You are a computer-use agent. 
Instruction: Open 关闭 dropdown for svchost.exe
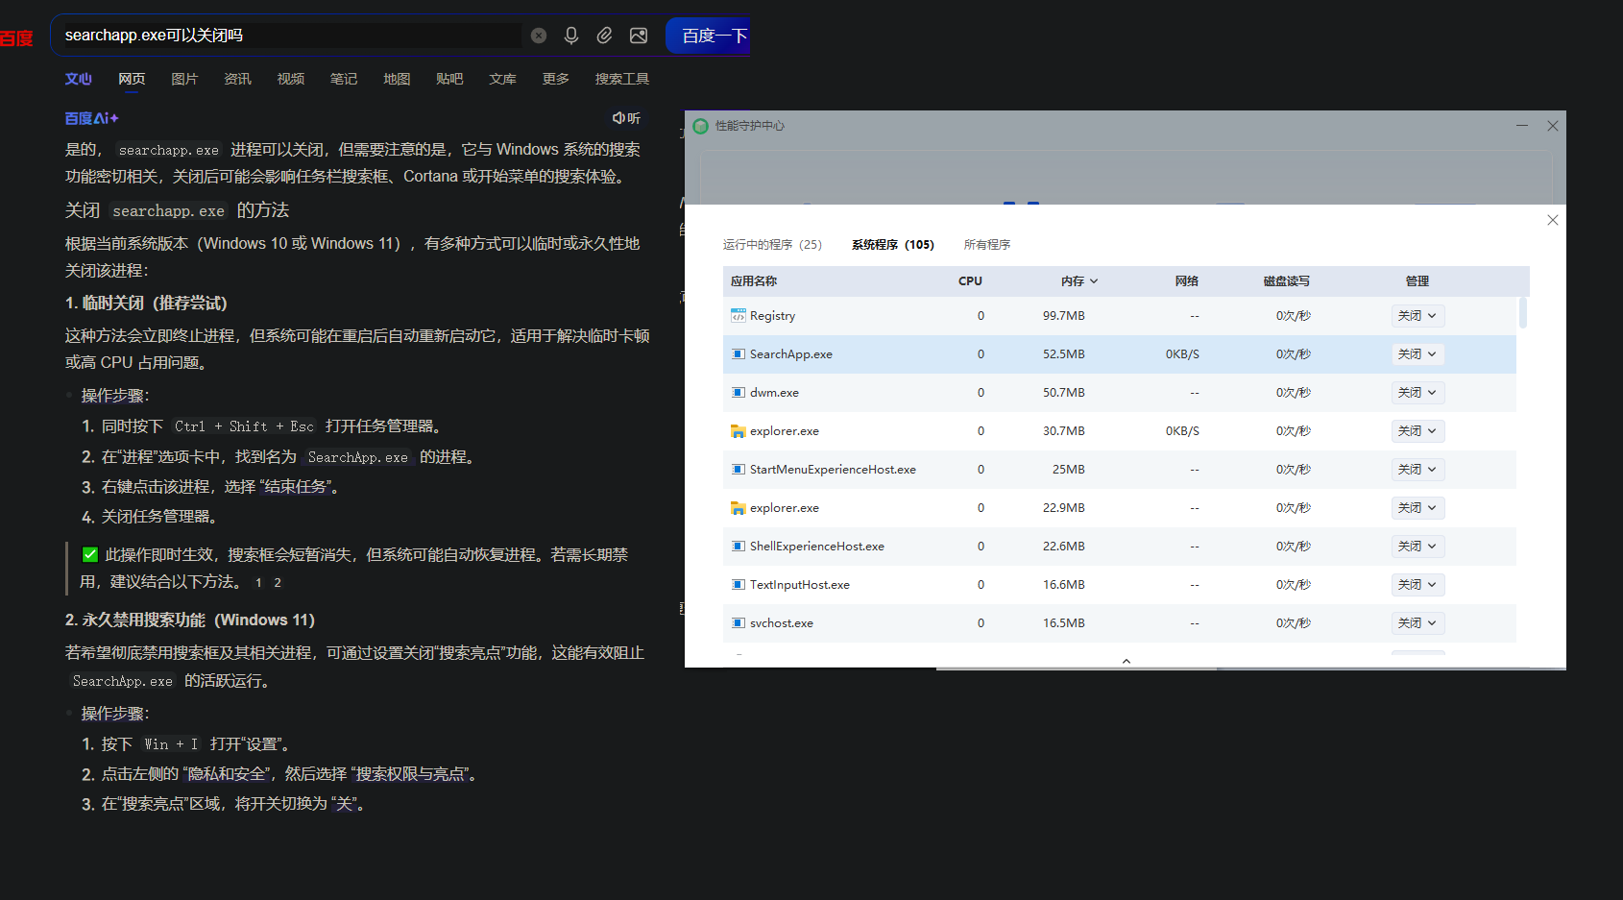pos(1417,622)
